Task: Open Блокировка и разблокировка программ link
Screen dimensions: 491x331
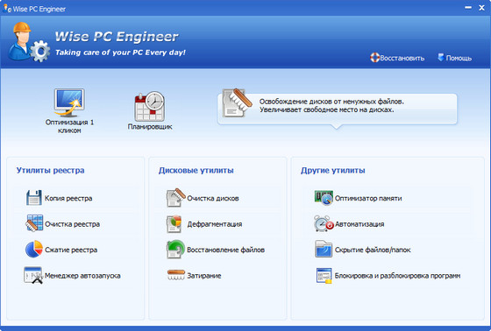Action: point(397,276)
